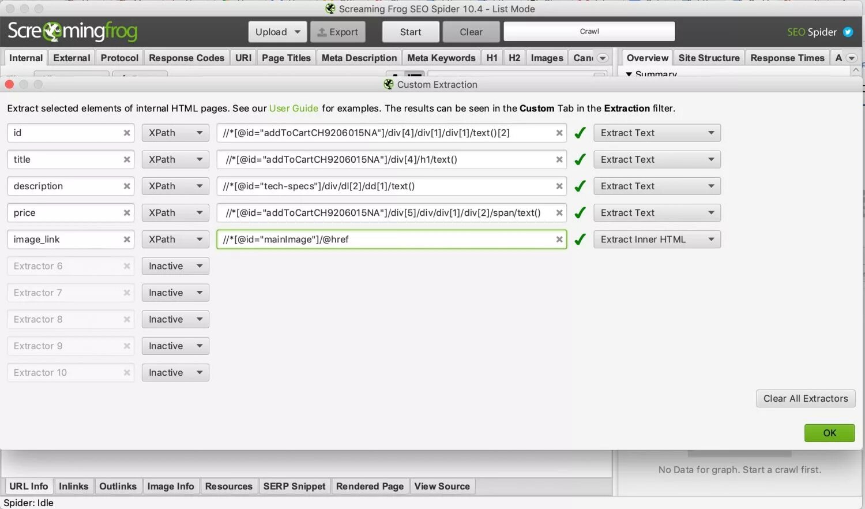This screenshot has height=509, width=865.
Task: Open the id row XPath type dropdown
Action: 175,133
